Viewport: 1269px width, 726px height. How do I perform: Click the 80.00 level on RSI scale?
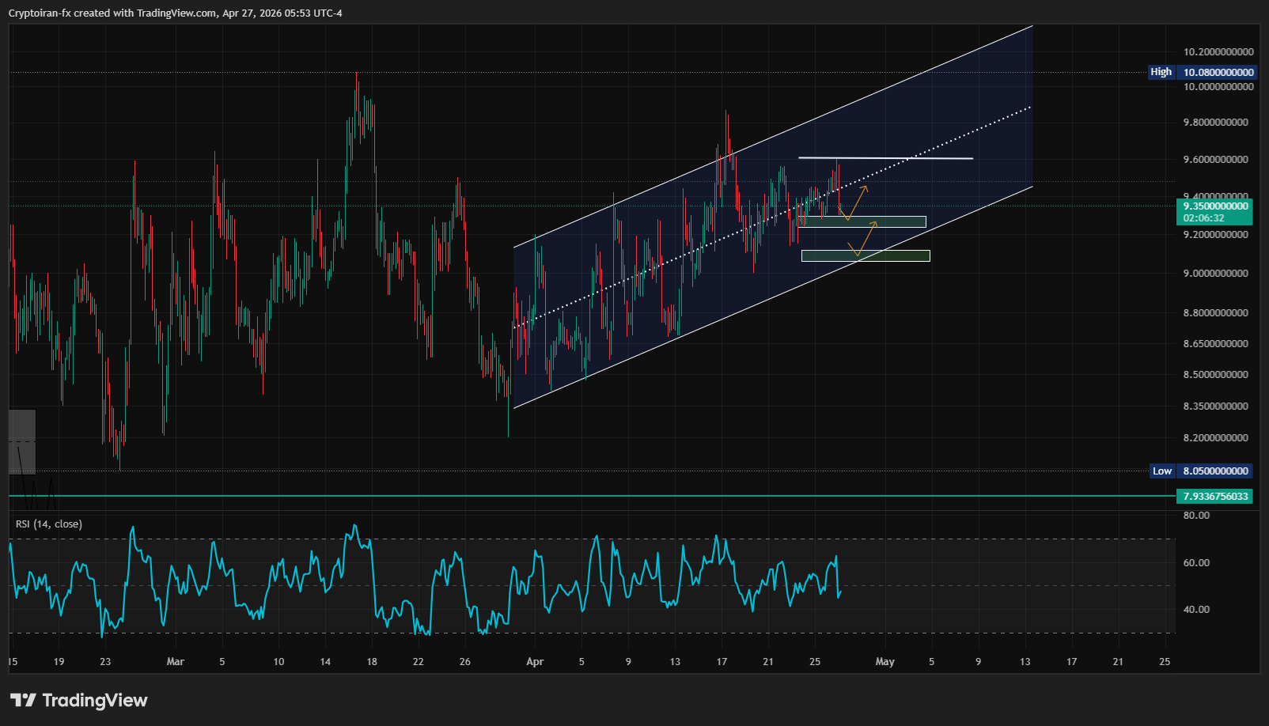(1196, 516)
